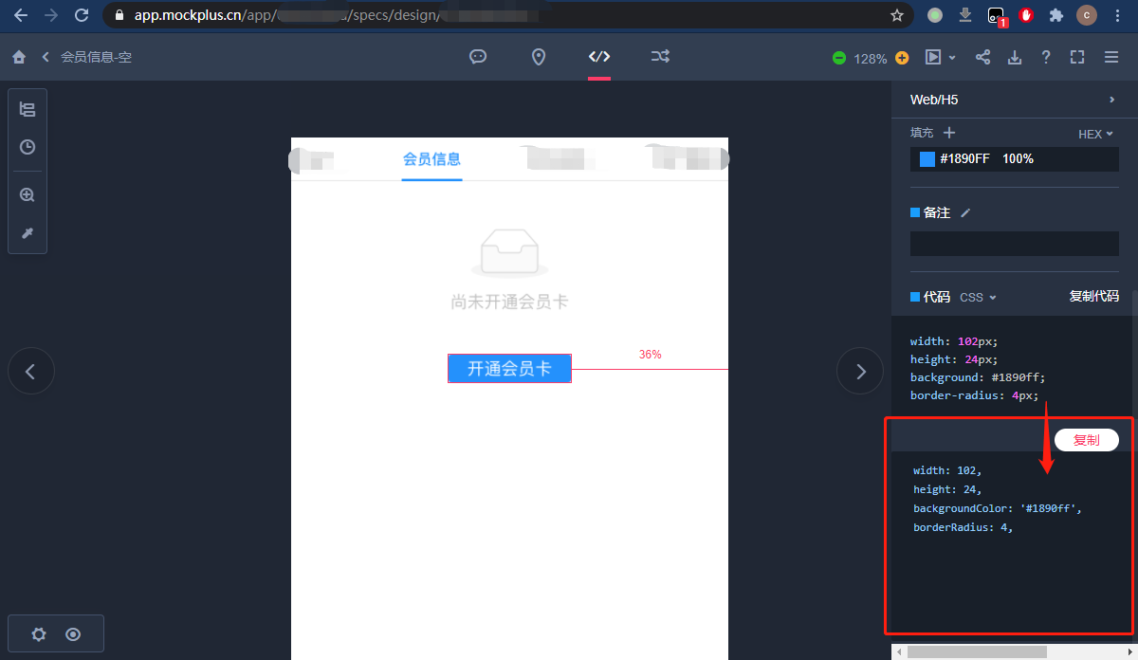Open the HEX color format dropdown
Screen dimensions: 1138x660
tap(1095, 135)
